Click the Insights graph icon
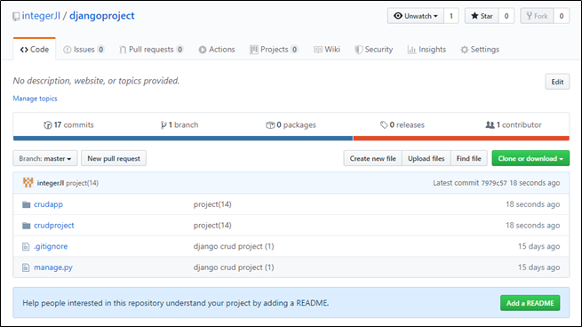 coord(411,50)
